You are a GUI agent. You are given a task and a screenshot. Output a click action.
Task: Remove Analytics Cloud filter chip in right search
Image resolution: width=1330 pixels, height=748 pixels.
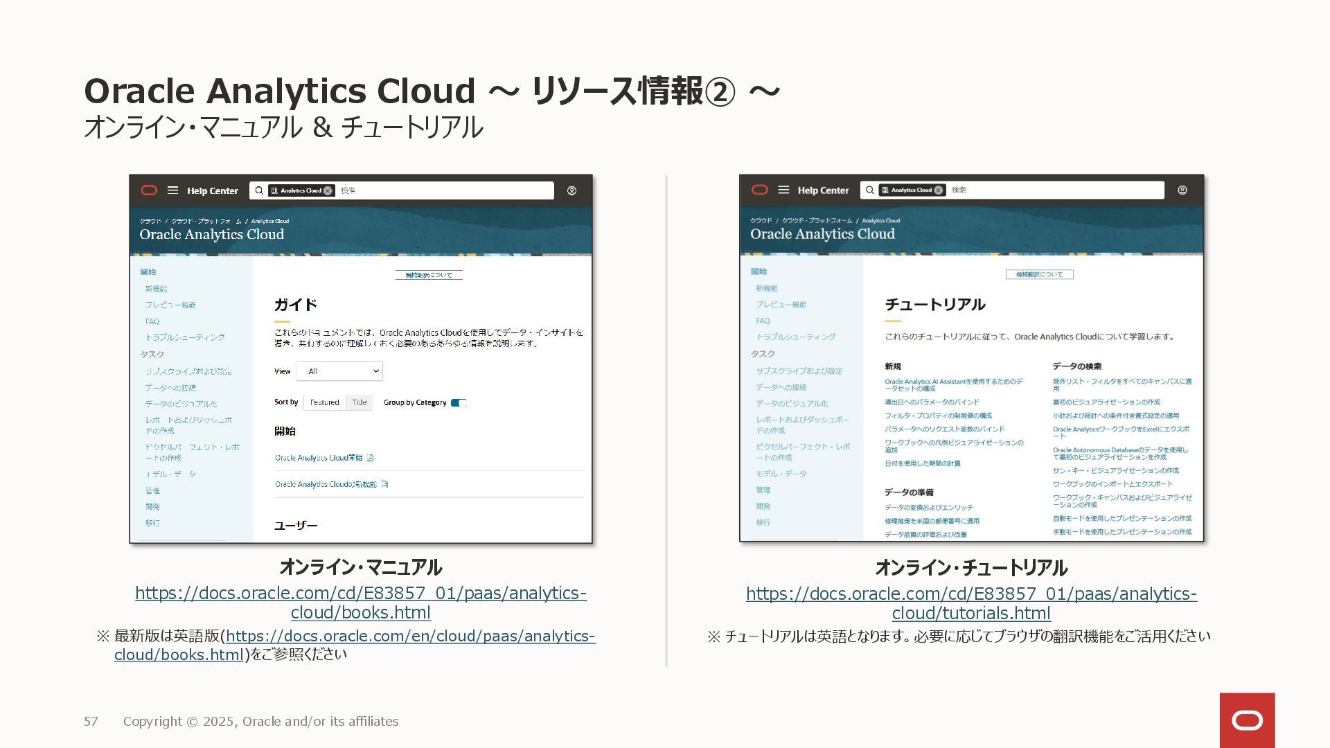tap(939, 190)
